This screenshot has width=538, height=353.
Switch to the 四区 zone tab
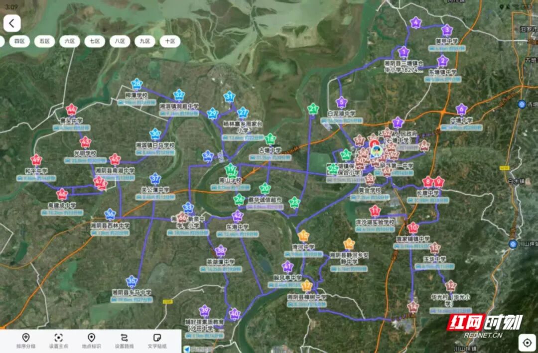tap(20, 41)
